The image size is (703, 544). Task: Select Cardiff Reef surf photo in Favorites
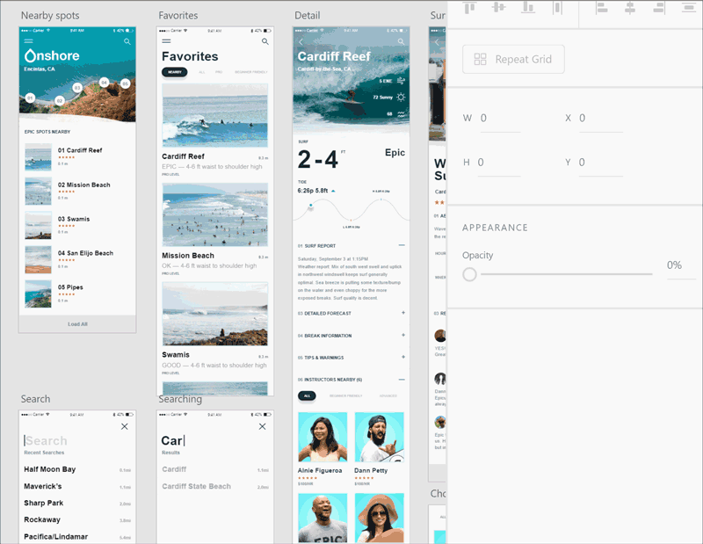point(215,115)
